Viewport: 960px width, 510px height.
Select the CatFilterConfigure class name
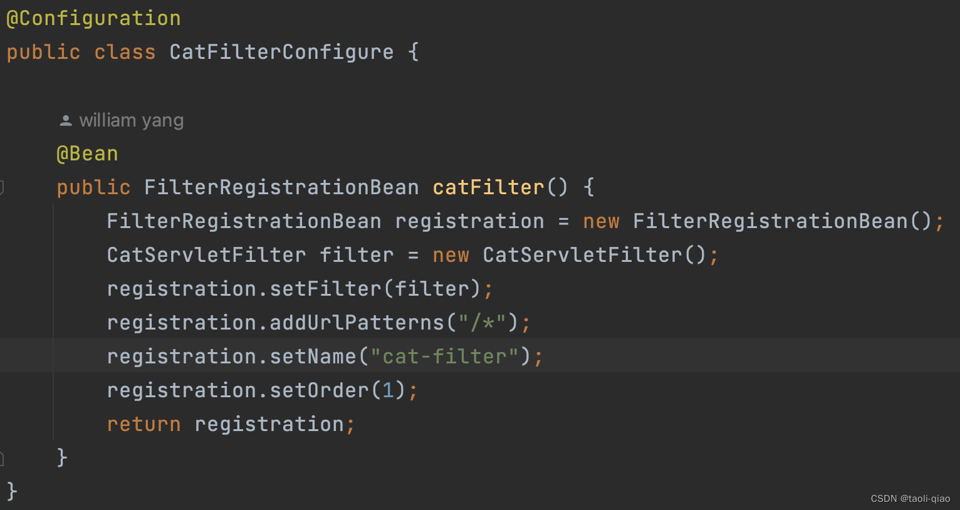coord(281,52)
